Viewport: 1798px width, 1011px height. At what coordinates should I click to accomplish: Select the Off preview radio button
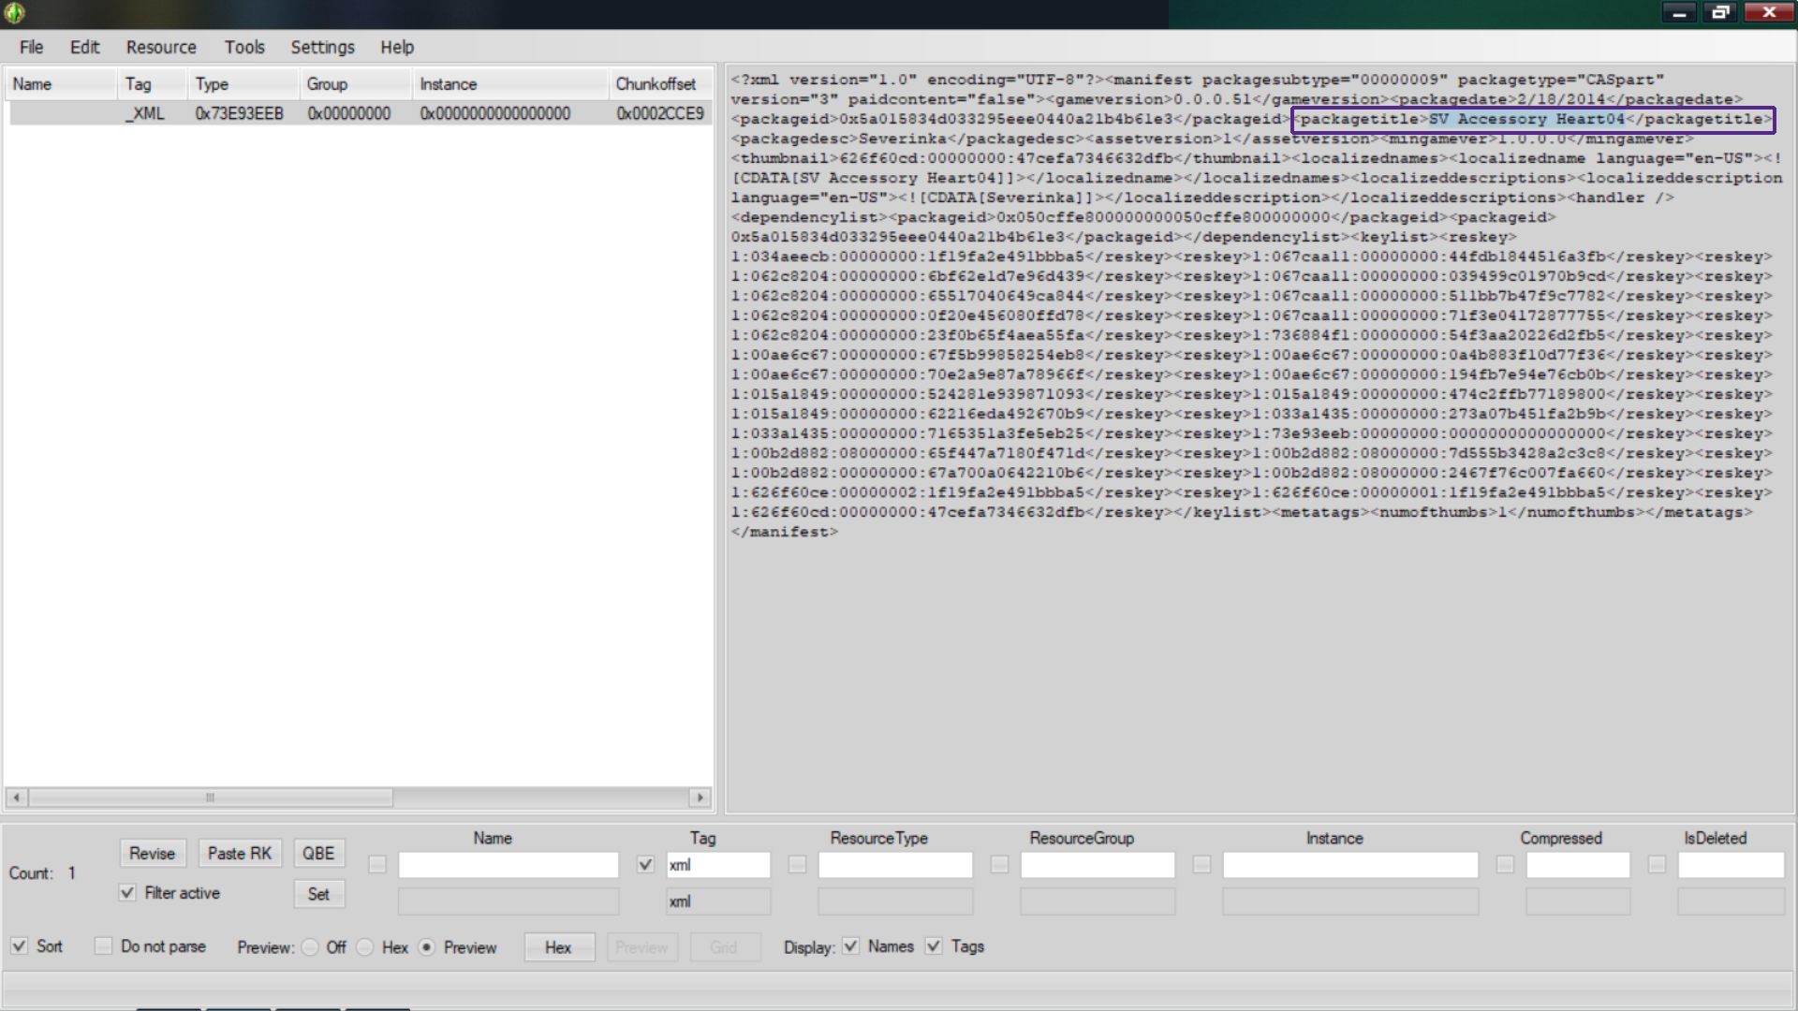coord(310,947)
